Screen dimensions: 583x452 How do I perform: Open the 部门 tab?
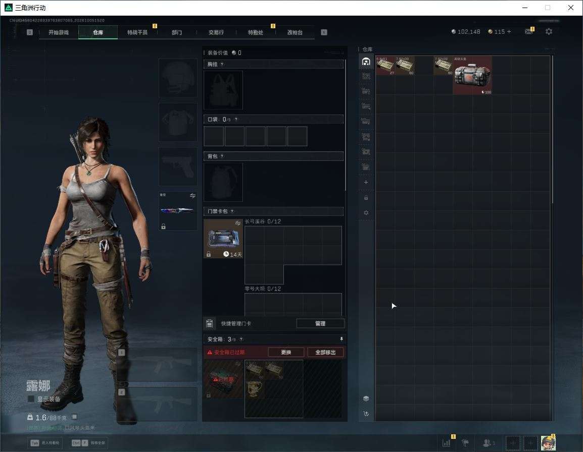[177, 32]
